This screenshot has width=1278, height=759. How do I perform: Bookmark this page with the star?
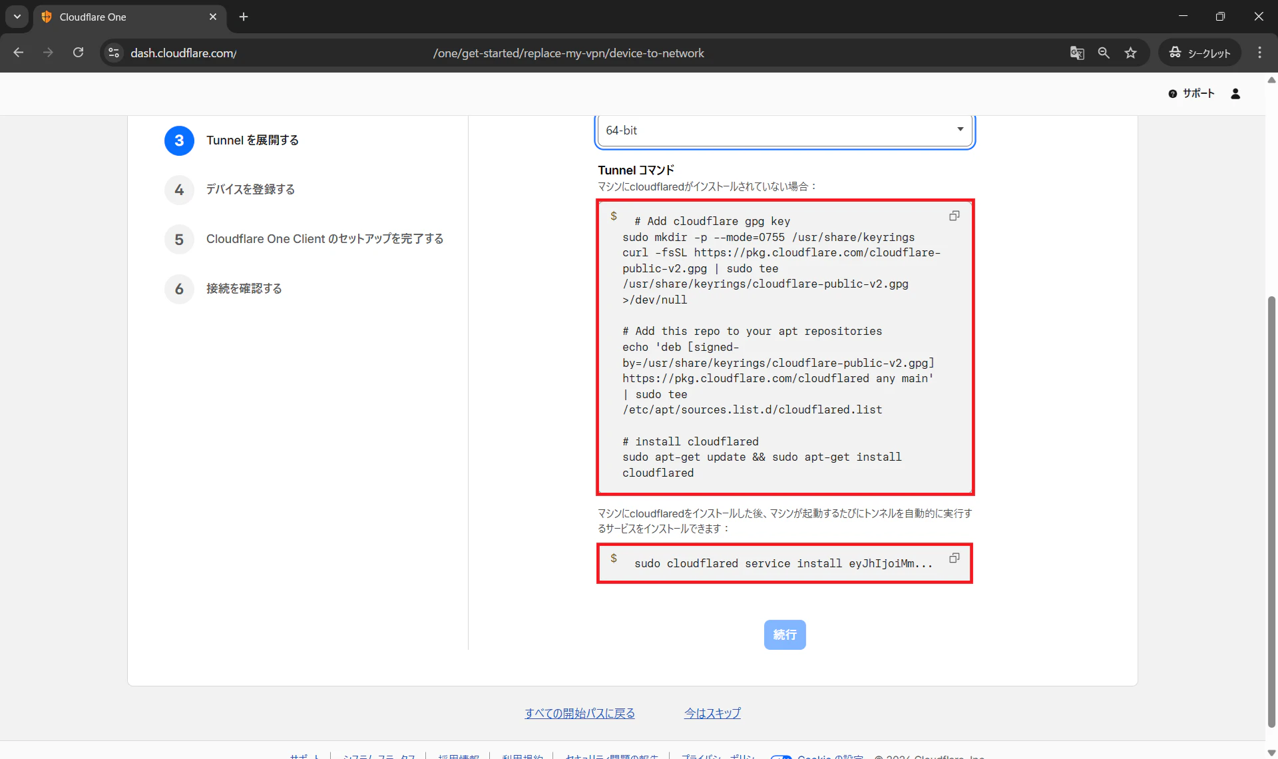click(1130, 53)
